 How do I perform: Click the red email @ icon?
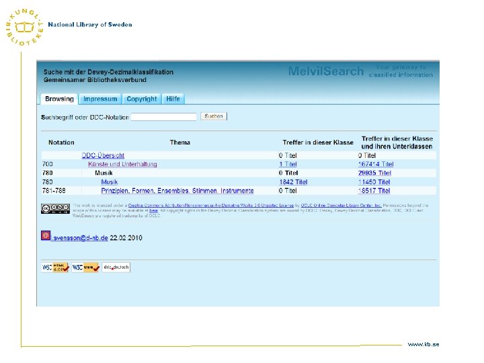pos(46,235)
